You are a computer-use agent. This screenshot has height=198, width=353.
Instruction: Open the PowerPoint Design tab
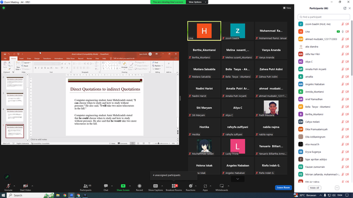point(37,58)
